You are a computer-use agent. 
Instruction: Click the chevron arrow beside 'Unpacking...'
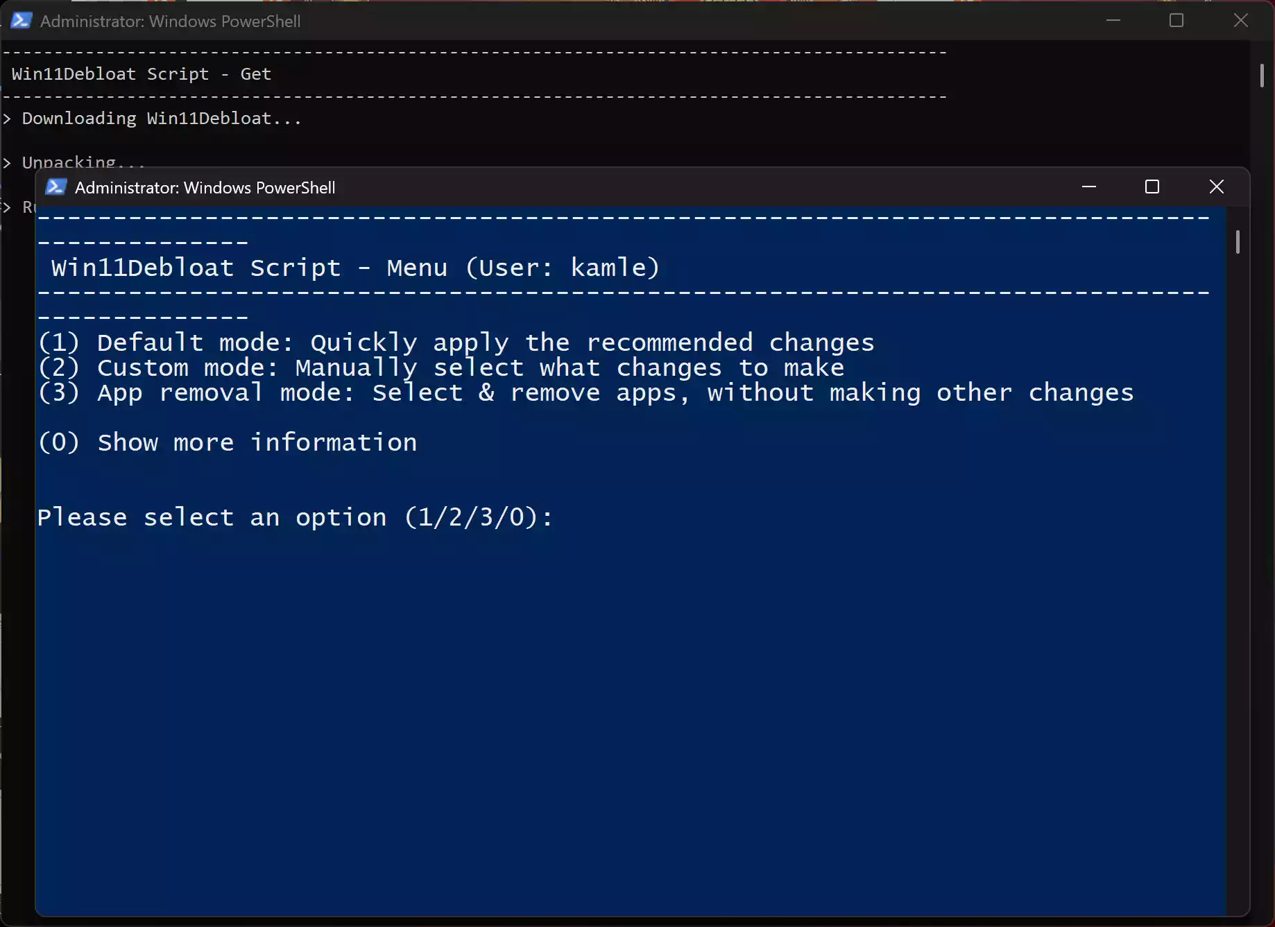tap(8, 162)
